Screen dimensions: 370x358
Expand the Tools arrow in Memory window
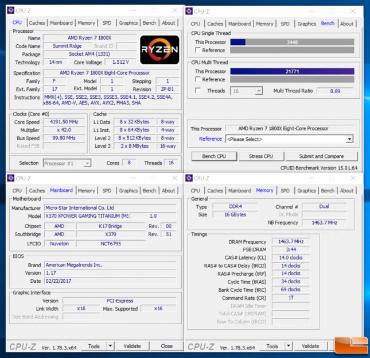click(x=289, y=346)
